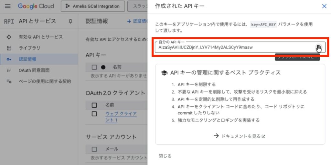Go to ライブラリ in the sidebar
331x165 pixels.
point(29,48)
